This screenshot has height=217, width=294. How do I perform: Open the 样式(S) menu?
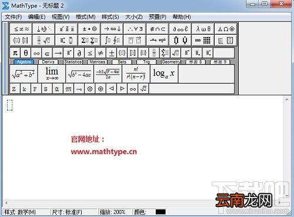tap(110, 17)
